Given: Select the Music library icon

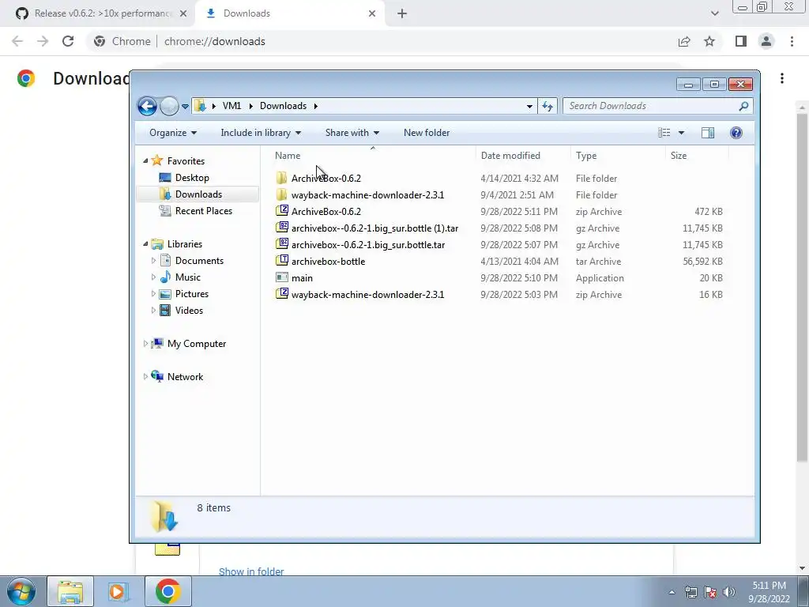Looking at the screenshot, I should click(x=165, y=277).
